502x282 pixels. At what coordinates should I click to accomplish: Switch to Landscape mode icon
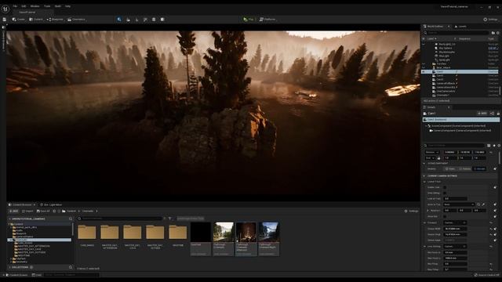click(x=128, y=20)
